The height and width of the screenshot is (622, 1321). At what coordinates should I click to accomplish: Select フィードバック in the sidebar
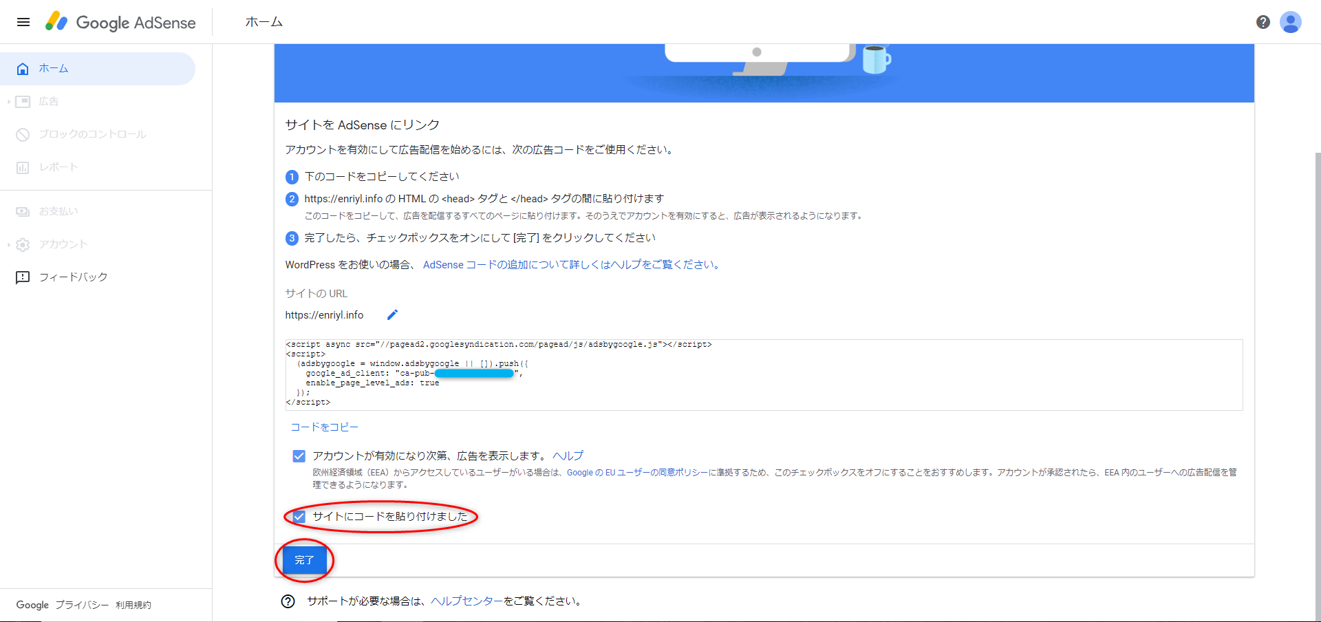tap(98, 277)
